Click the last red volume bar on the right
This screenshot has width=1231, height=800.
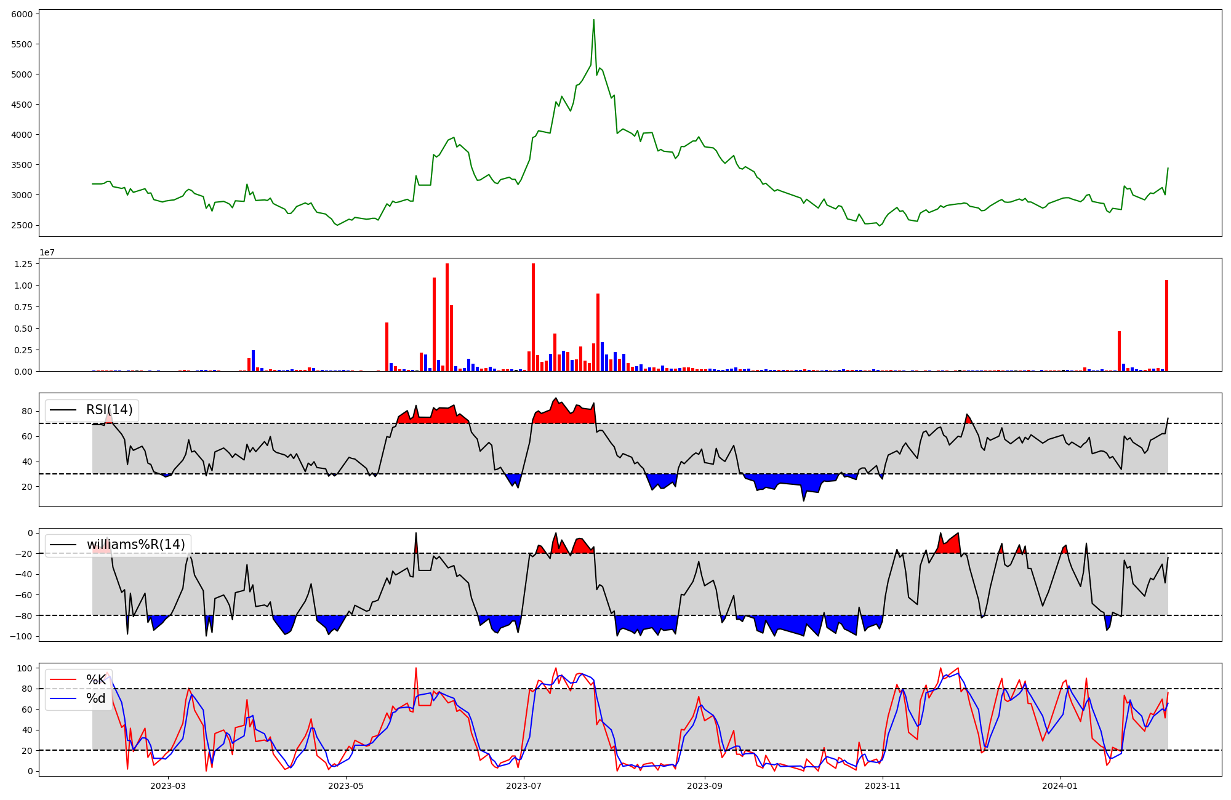click(x=1166, y=326)
